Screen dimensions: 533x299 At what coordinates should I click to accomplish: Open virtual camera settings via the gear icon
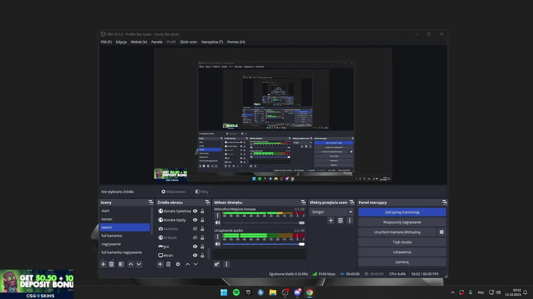442,232
